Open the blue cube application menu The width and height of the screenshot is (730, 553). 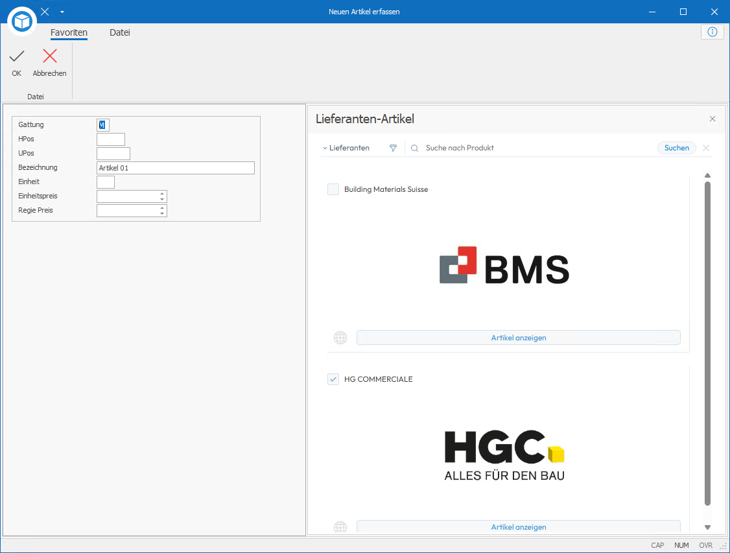(22, 21)
